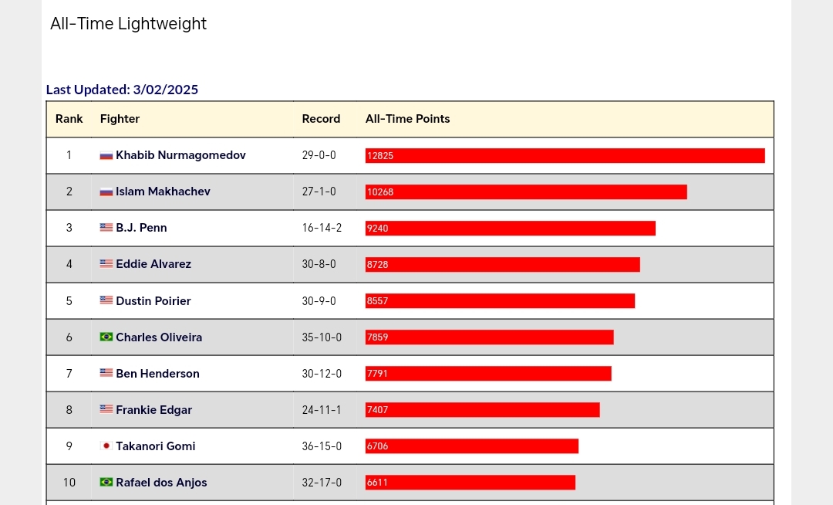The height and width of the screenshot is (505, 833).
Task: Click the US flag beside Eddie Alvarez
Action: pyautogui.click(x=106, y=263)
